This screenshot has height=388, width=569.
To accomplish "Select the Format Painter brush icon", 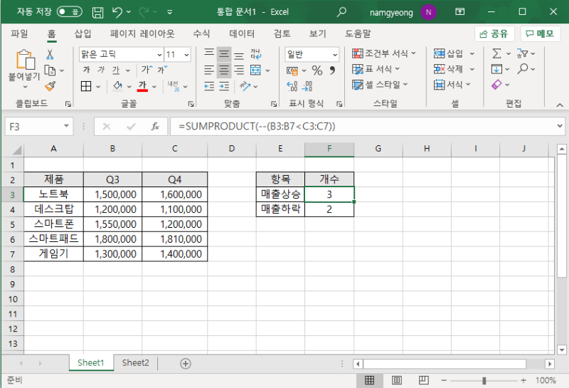I will [x=50, y=85].
